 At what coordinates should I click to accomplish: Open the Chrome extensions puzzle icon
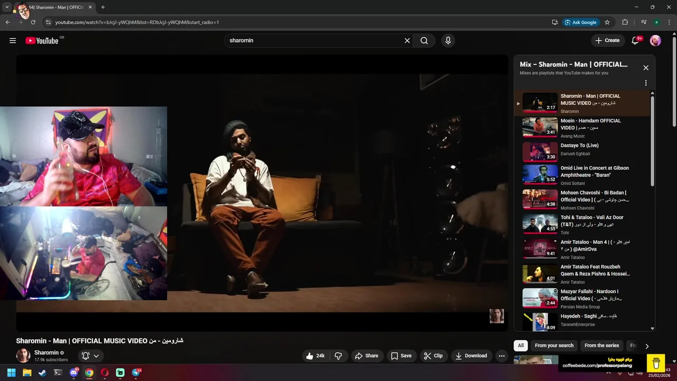pyautogui.click(x=625, y=22)
